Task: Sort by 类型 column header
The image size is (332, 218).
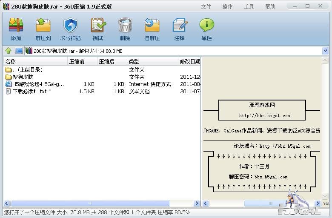Action: (153, 61)
